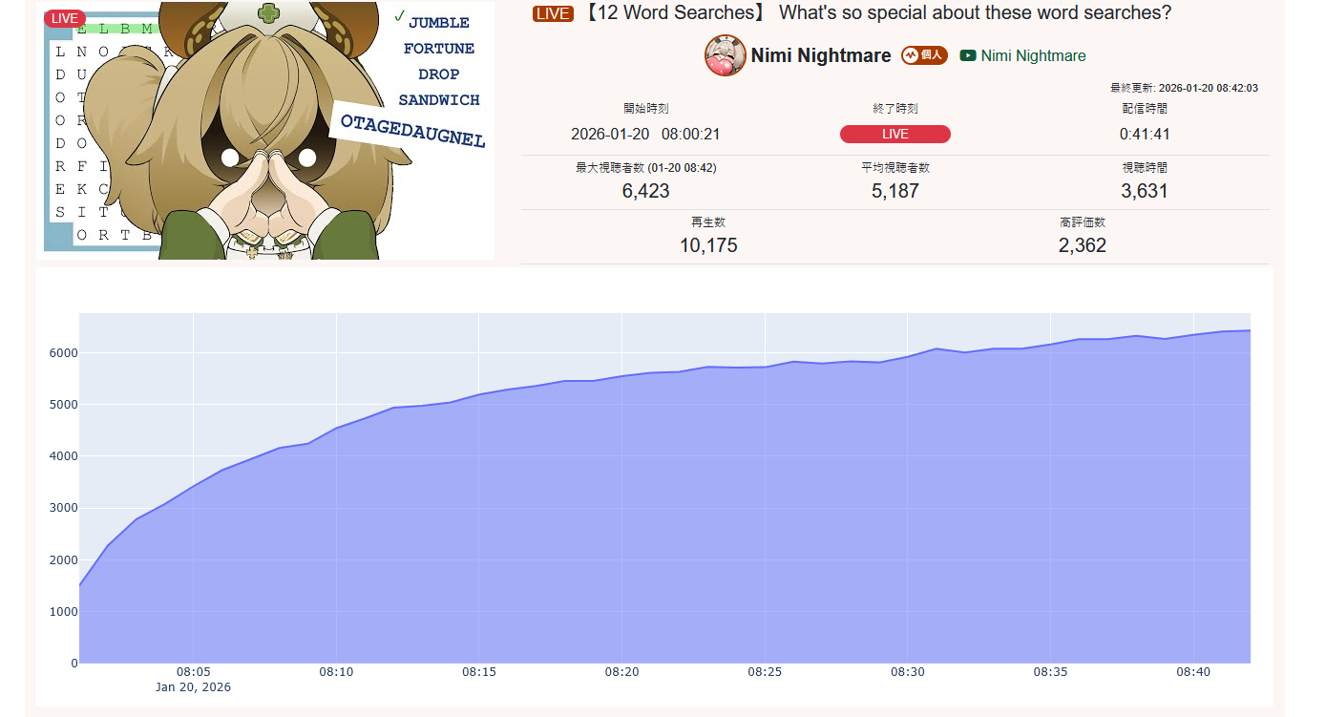Click the stream title '12 Word Searches'
This screenshot has height=717, width=1326.
tap(874, 13)
